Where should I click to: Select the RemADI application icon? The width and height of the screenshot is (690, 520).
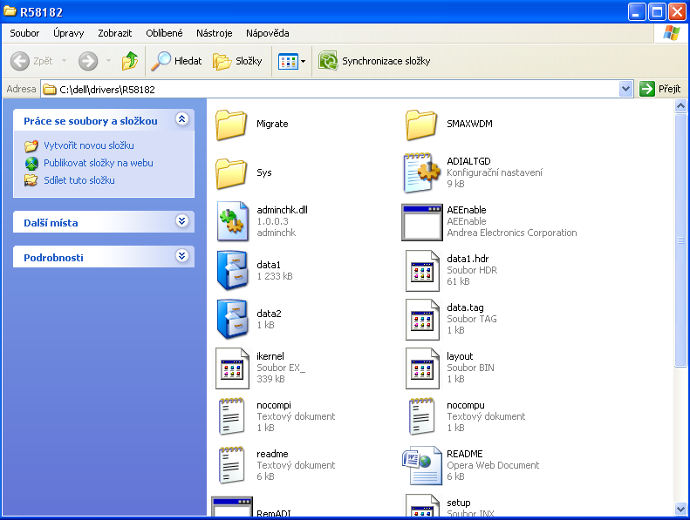click(232, 507)
